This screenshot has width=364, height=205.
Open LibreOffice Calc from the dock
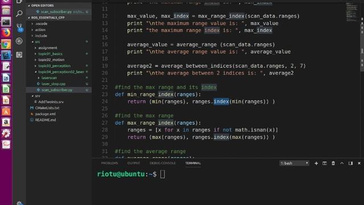(x=6, y=89)
